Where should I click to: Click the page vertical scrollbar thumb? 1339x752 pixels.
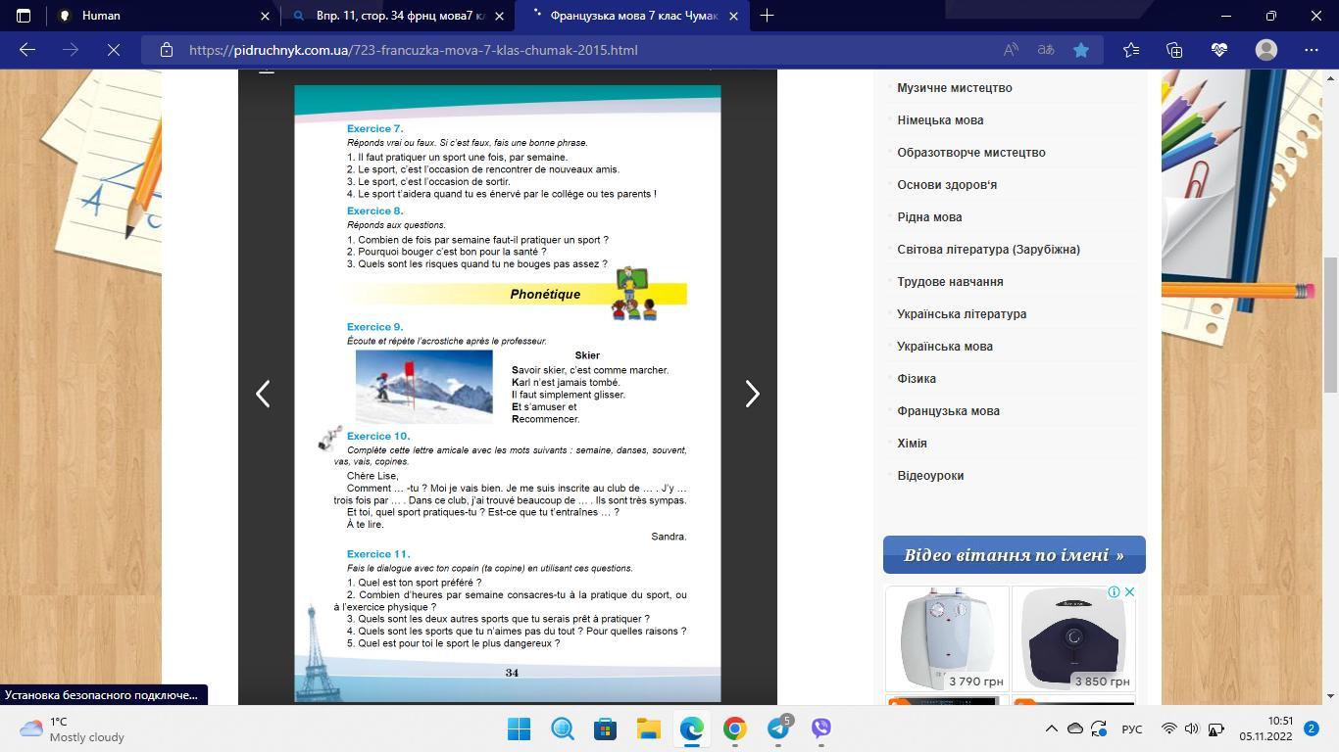point(1330,323)
